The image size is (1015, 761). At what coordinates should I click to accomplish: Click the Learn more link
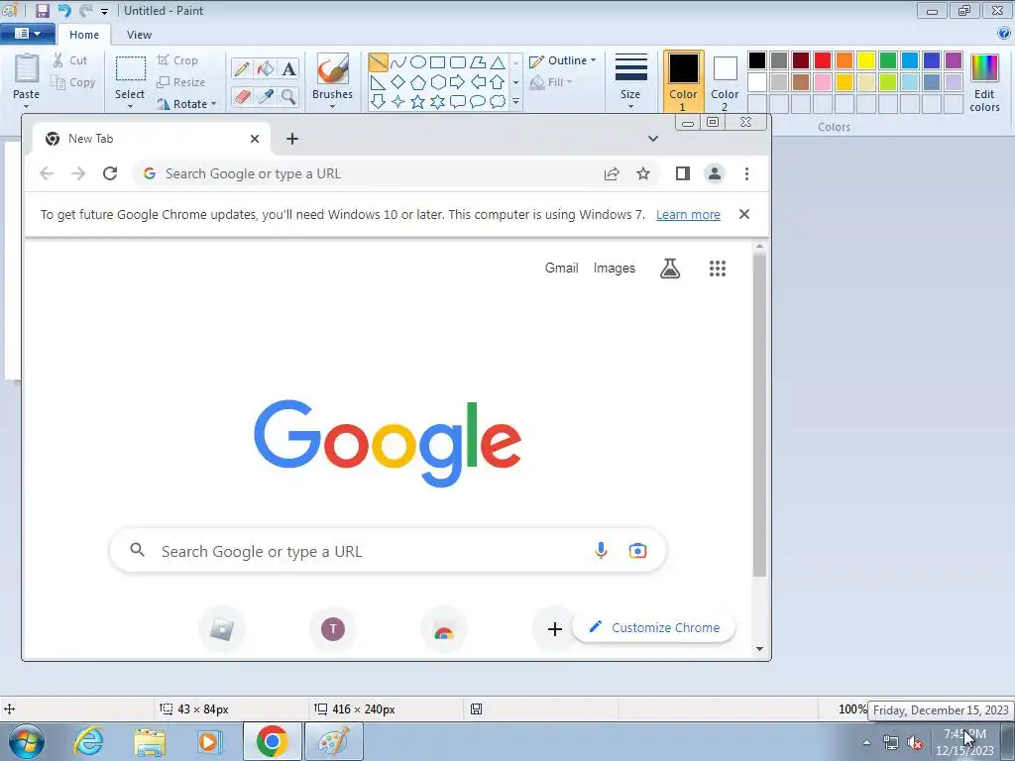pyautogui.click(x=688, y=215)
